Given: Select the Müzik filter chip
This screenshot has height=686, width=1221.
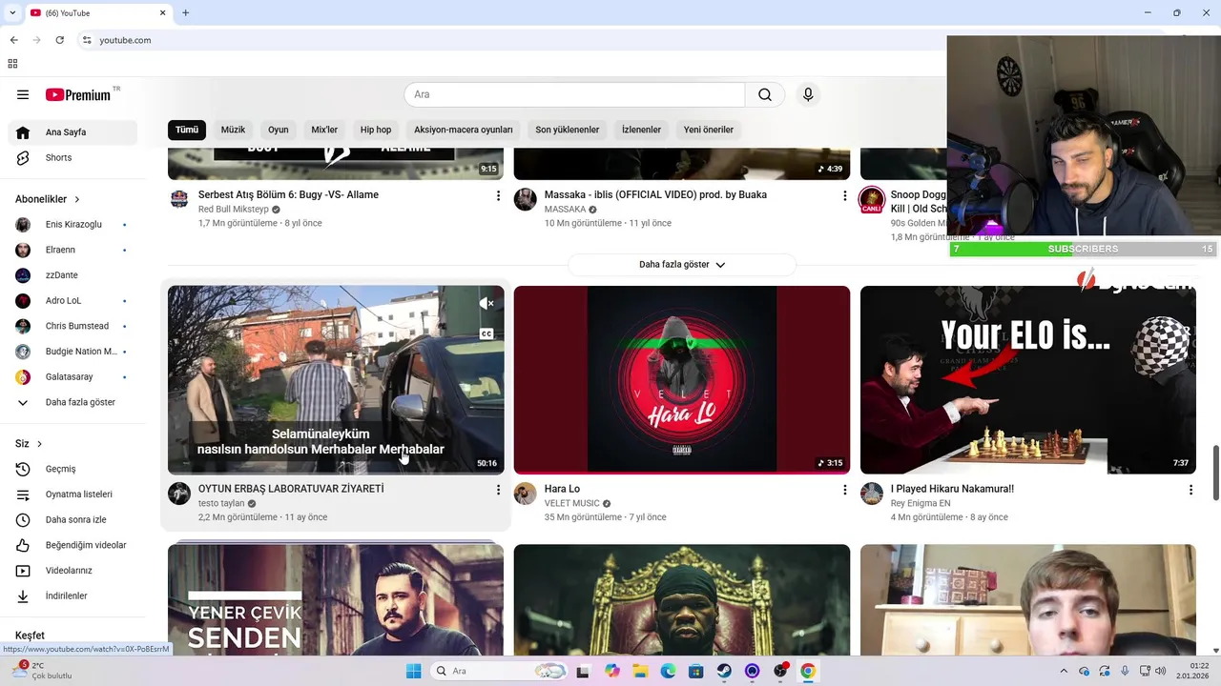Looking at the screenshot, I should (233, 130).
